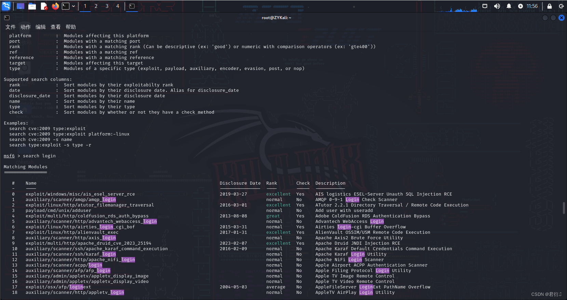Screen dimensions: 567x300
Task: Click apache_nifi_login module name
Action: [x=80, y=260]
